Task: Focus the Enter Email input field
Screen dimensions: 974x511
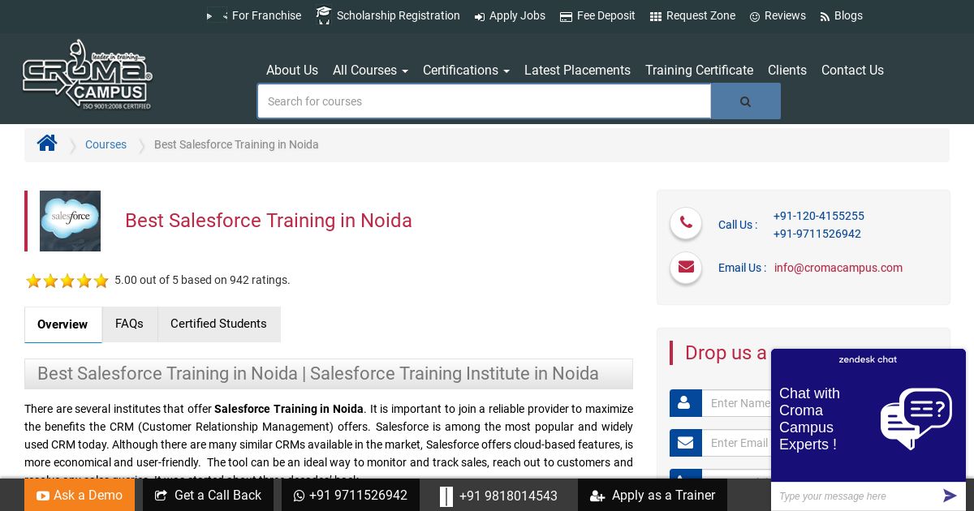Action: coord(736,443)
